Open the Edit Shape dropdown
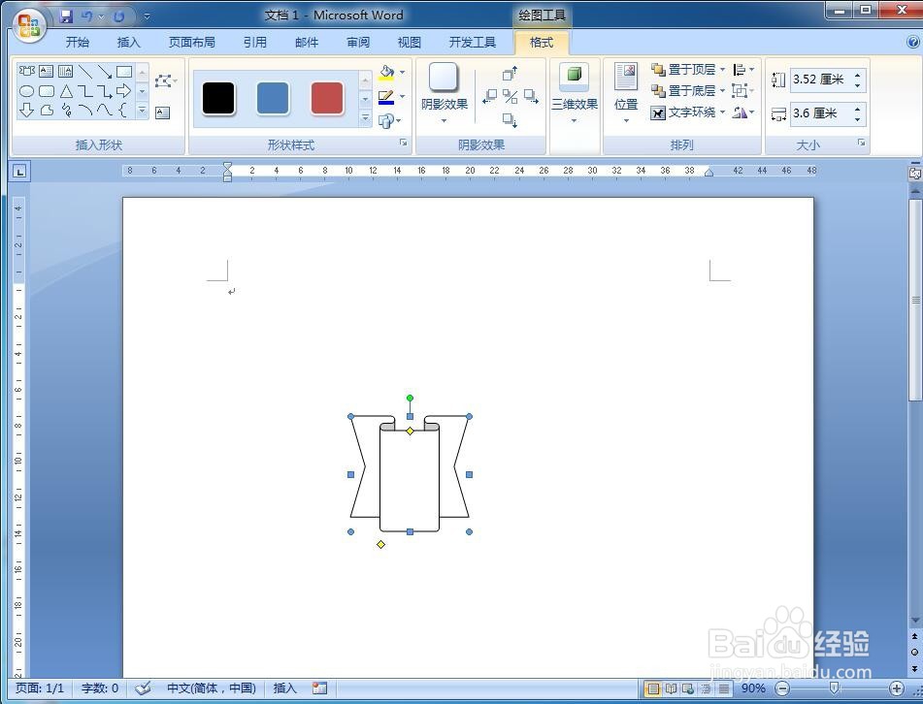 [167, 80]
